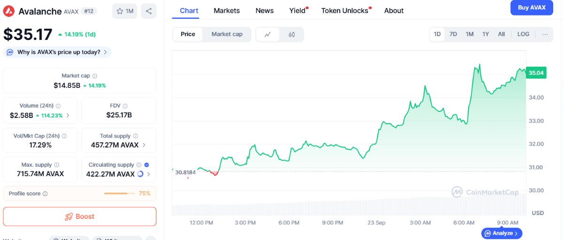
Task: Expand Volume (24h) details chevron
Action: [x=68, y=116]
